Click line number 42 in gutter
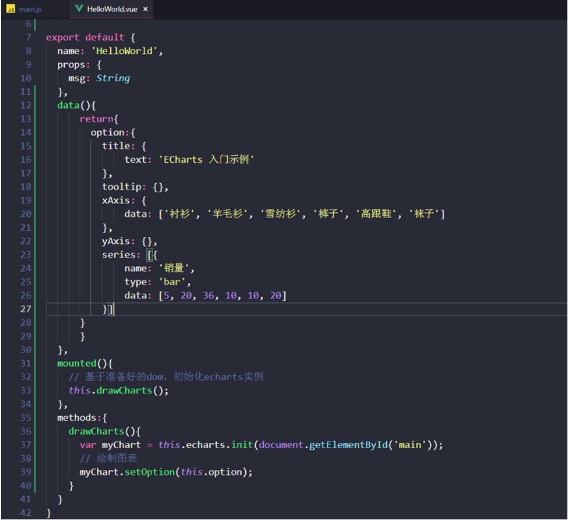 26,513
